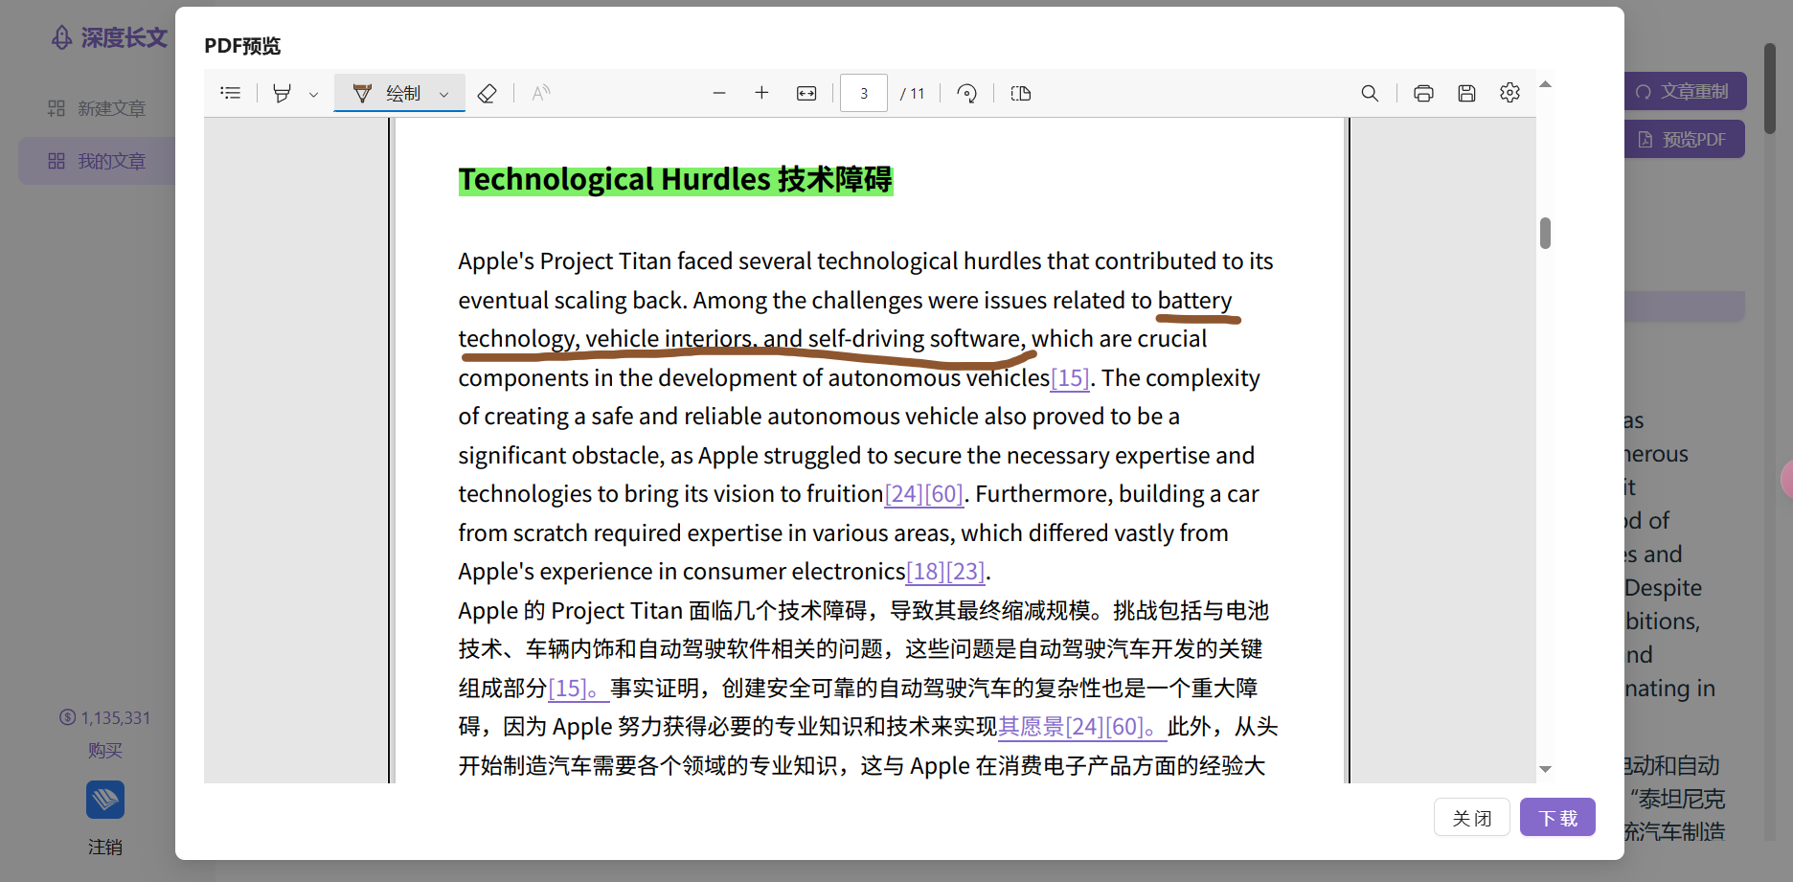Click the 'Technological Hurdles 技术障碍' heading
The height and width of the screenshot is (882, 1793).
pos(675,179)
